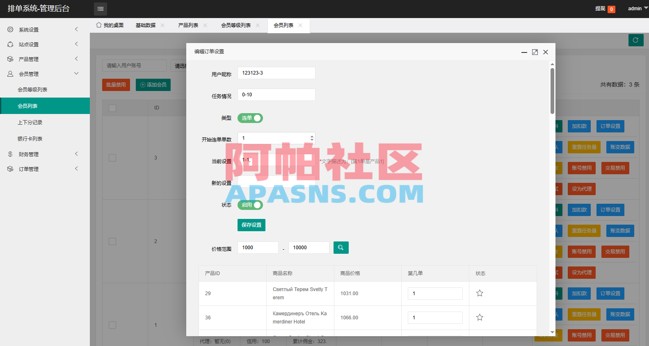Click the 第几单 input for product 36
The height and width of the screenshot is (346, 649).
[x=435, y=318]
